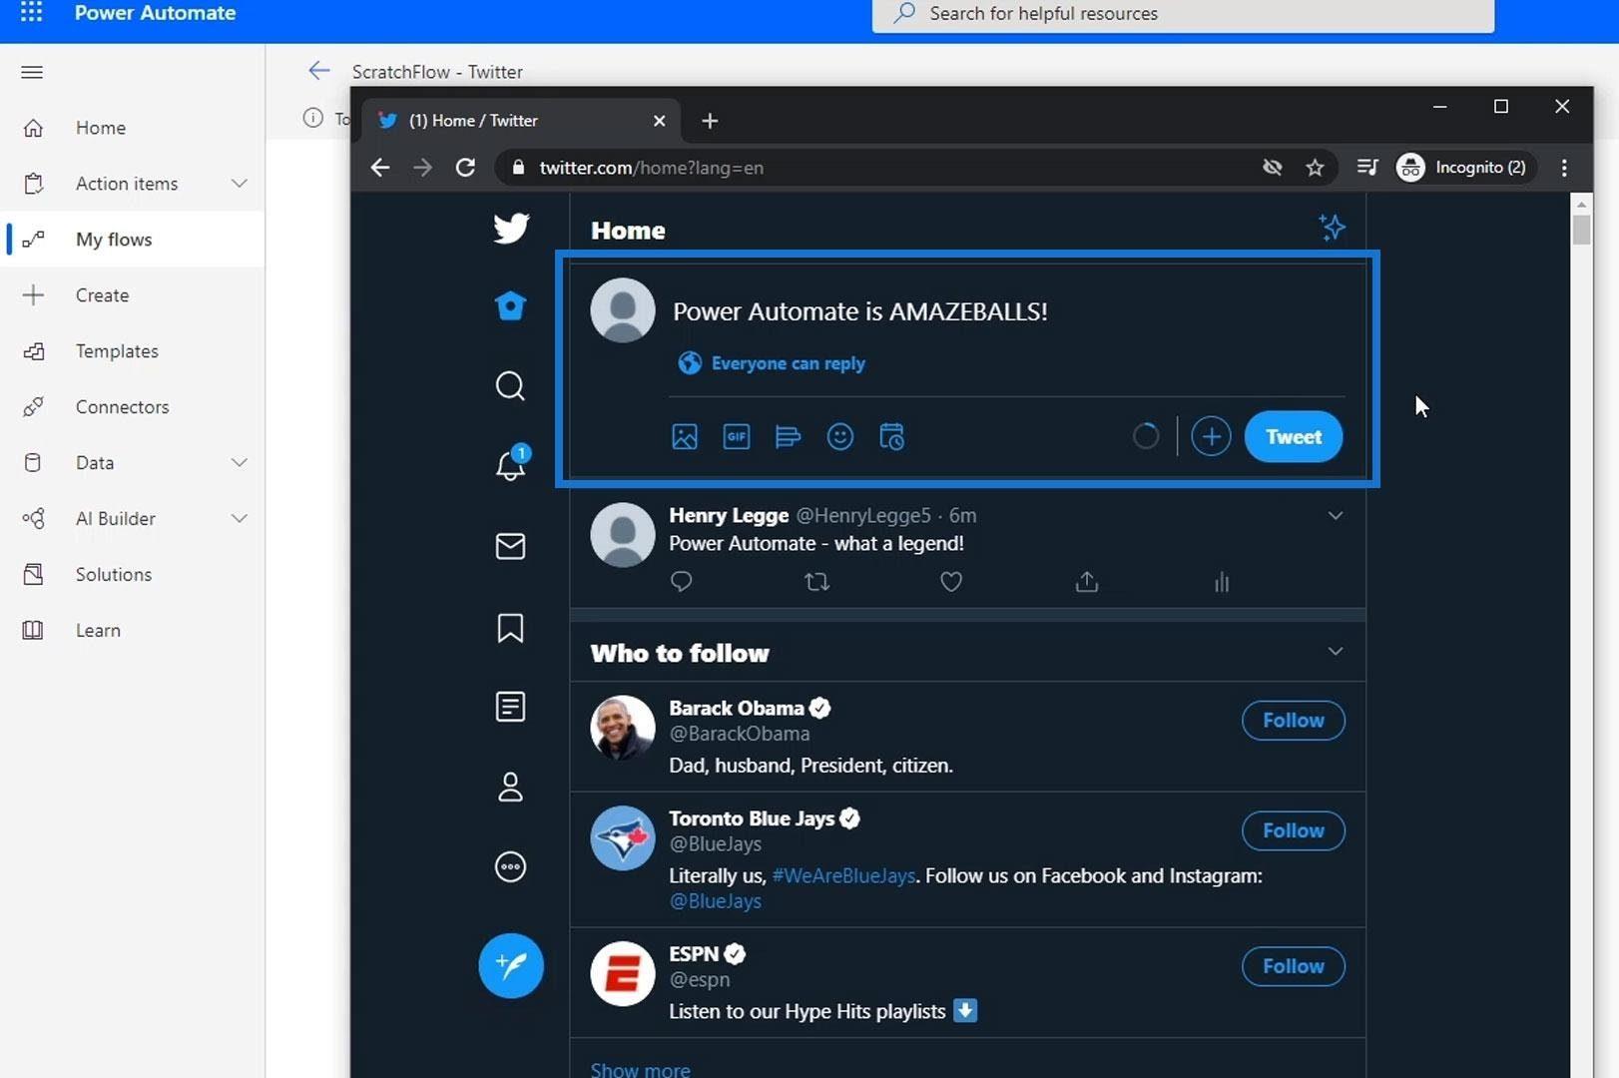Image resolution: width=1619 pixels, height=1078 pixels.
Task: Click Show more link
Action: click(x=640, y=1069)
